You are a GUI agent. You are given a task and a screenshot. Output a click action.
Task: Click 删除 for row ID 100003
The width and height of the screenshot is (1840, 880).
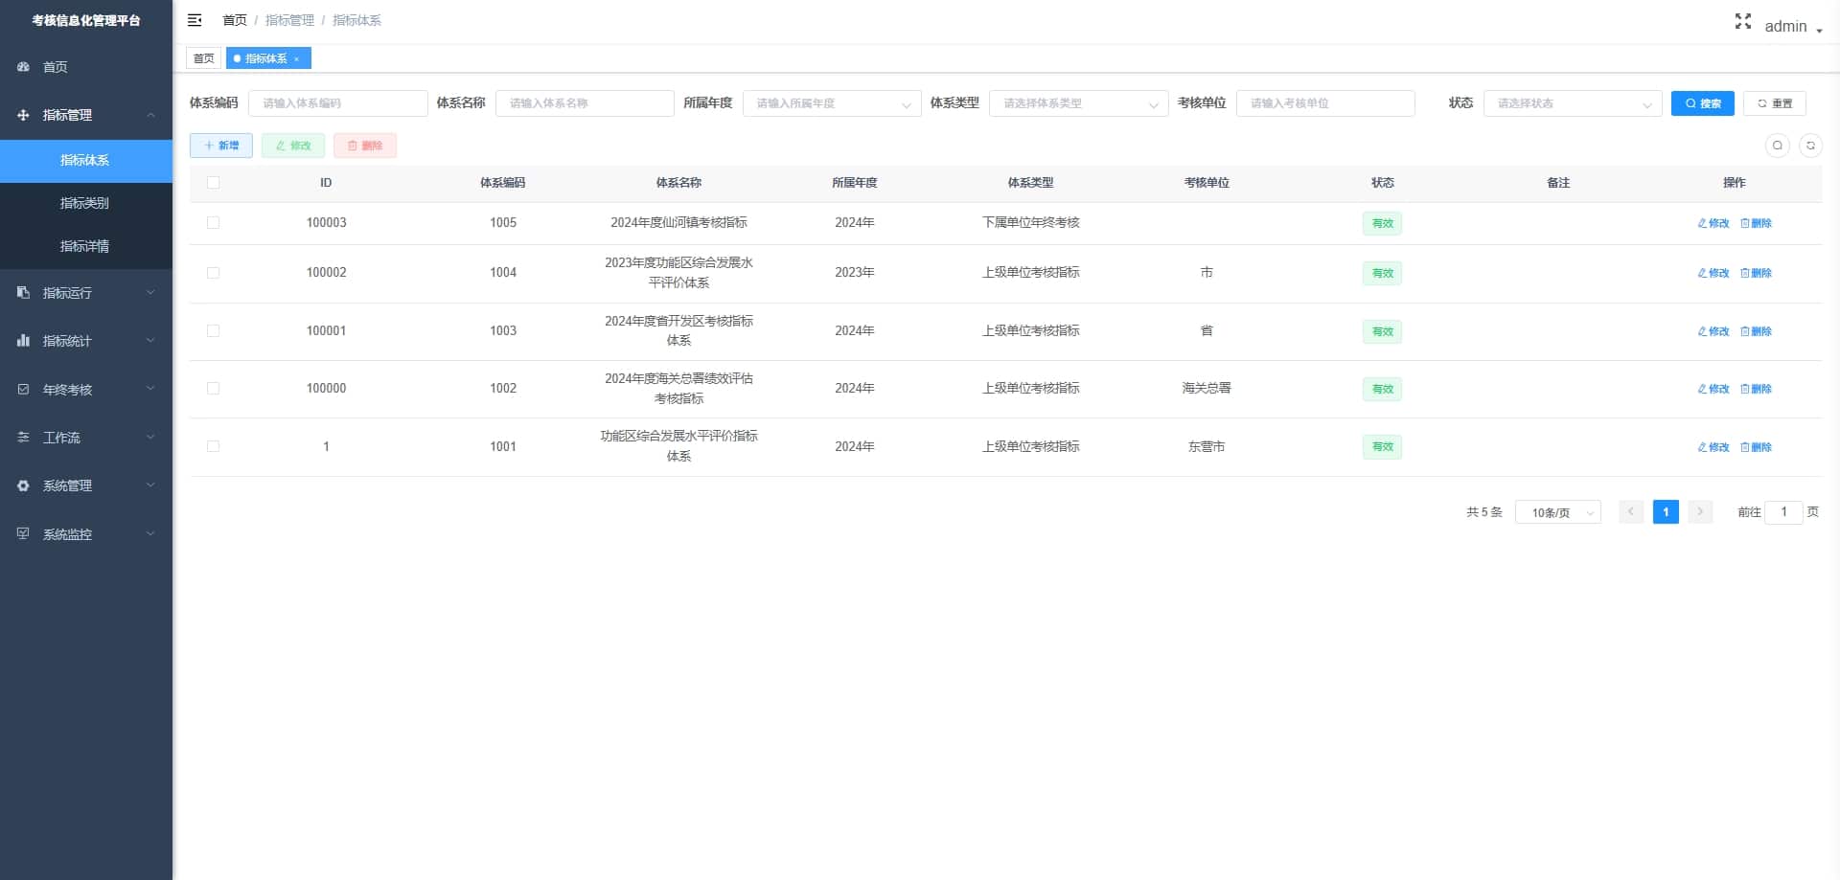point(1756,223)
